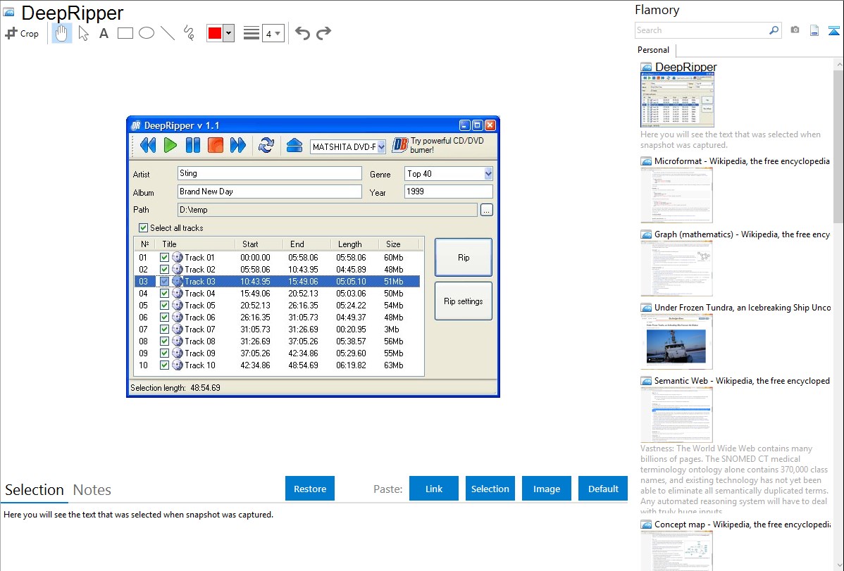Pick the rectangle drawing tool
This screenshot has width=844, height=571.
click(x=125, y=33)
